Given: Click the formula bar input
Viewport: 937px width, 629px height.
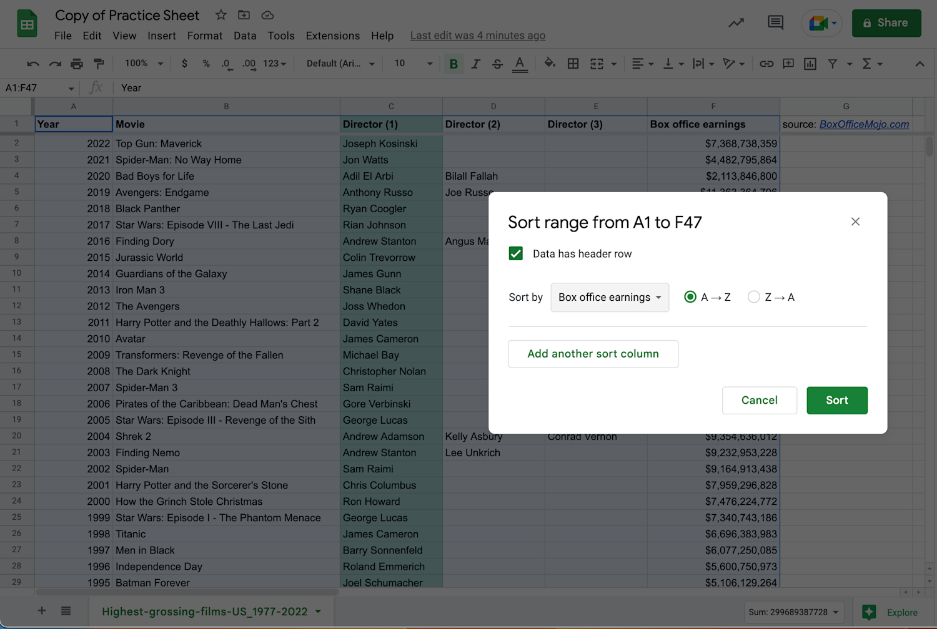Looking at the screenshot, I should [x=525, y=88].
